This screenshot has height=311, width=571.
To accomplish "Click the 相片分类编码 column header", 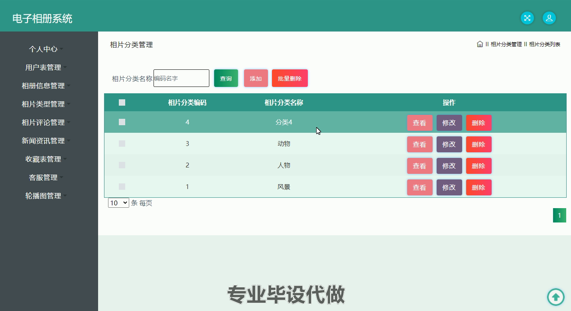I will (x=187, y=102).
